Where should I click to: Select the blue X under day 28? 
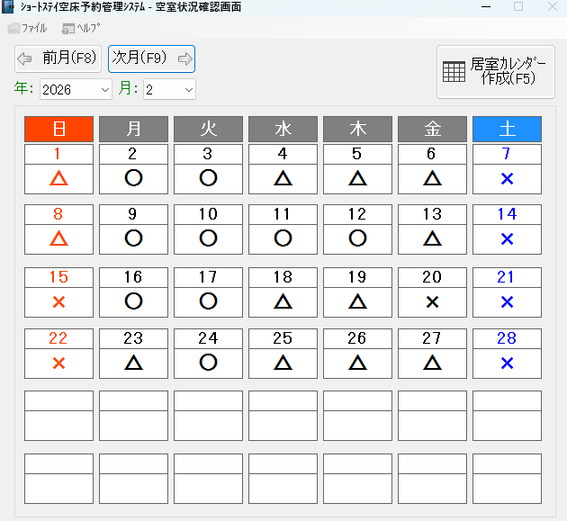coord(507,363)
